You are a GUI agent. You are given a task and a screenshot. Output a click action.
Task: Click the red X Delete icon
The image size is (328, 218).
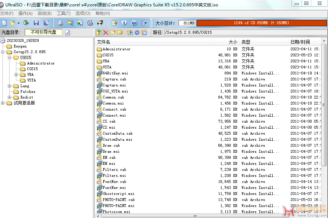pyautogui.click(x=106, y=33)
